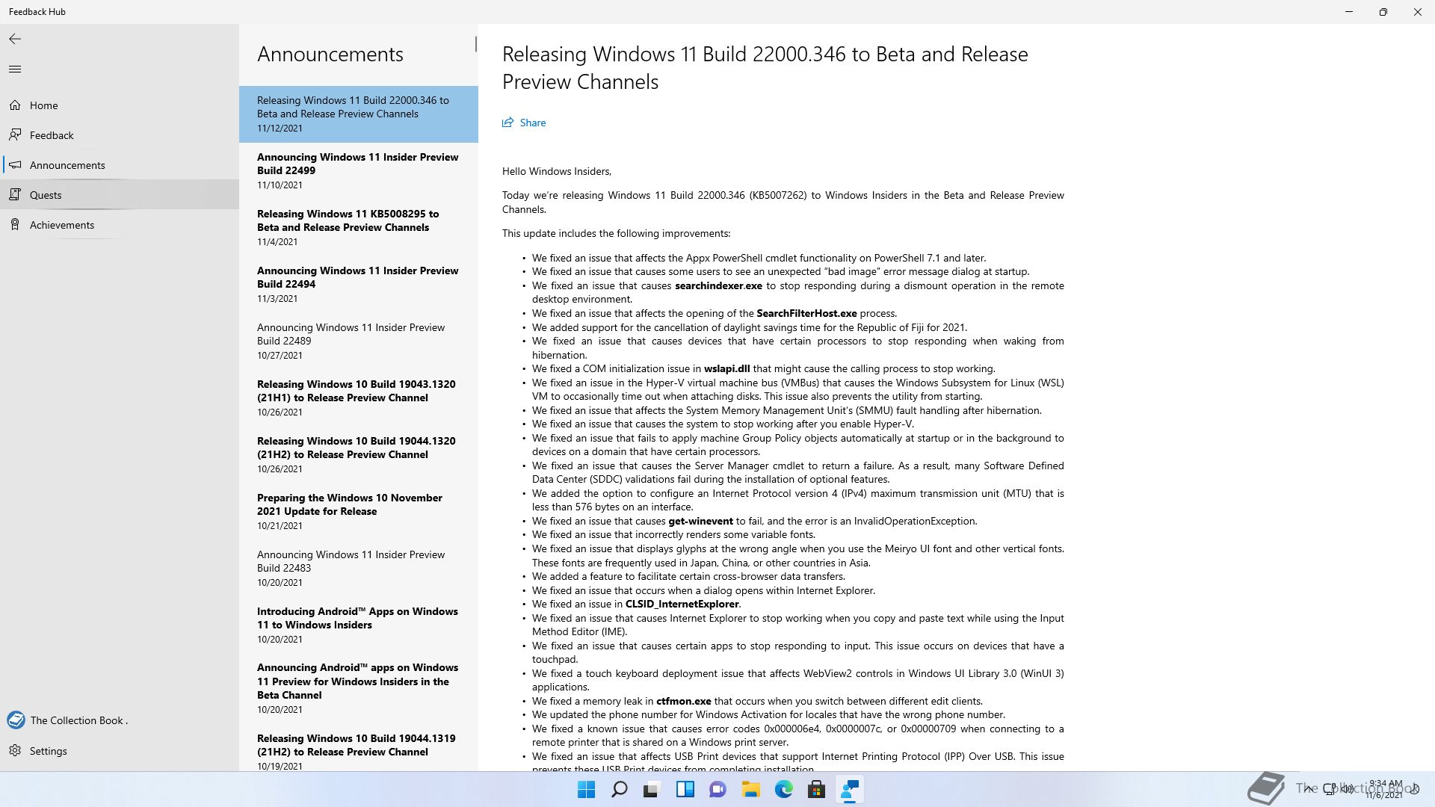The width and height of the screenshot is (1435, 807).
Task: Click the Hello Windows Insiders greeting
Action: pyautogui.click(x=557, y=171)
